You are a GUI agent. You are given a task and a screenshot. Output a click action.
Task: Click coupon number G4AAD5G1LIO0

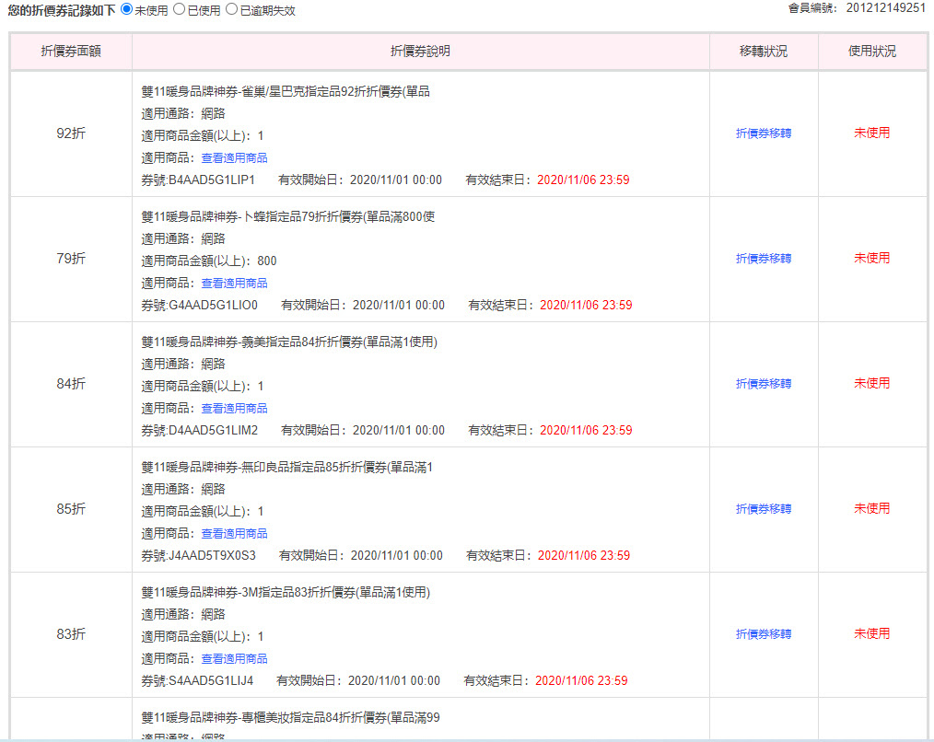tap(214, 305)
